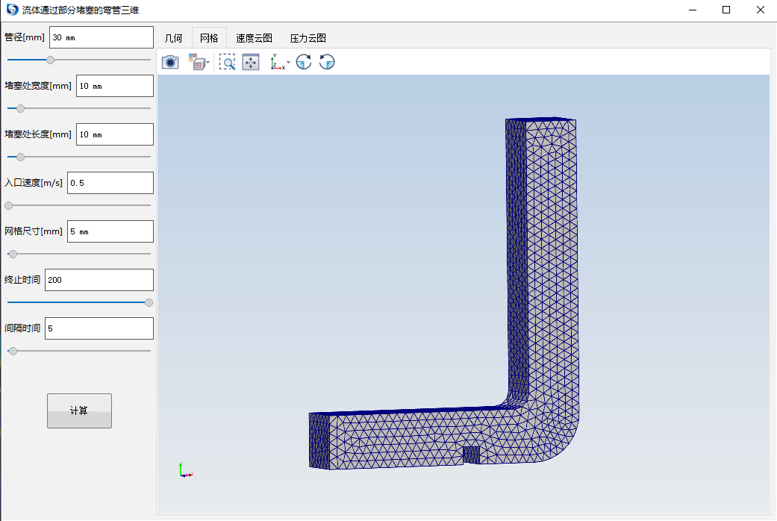This screenshot has width=777, height=521.
Task: Rotate view clockwise icon
Action: tap(304, 63)
